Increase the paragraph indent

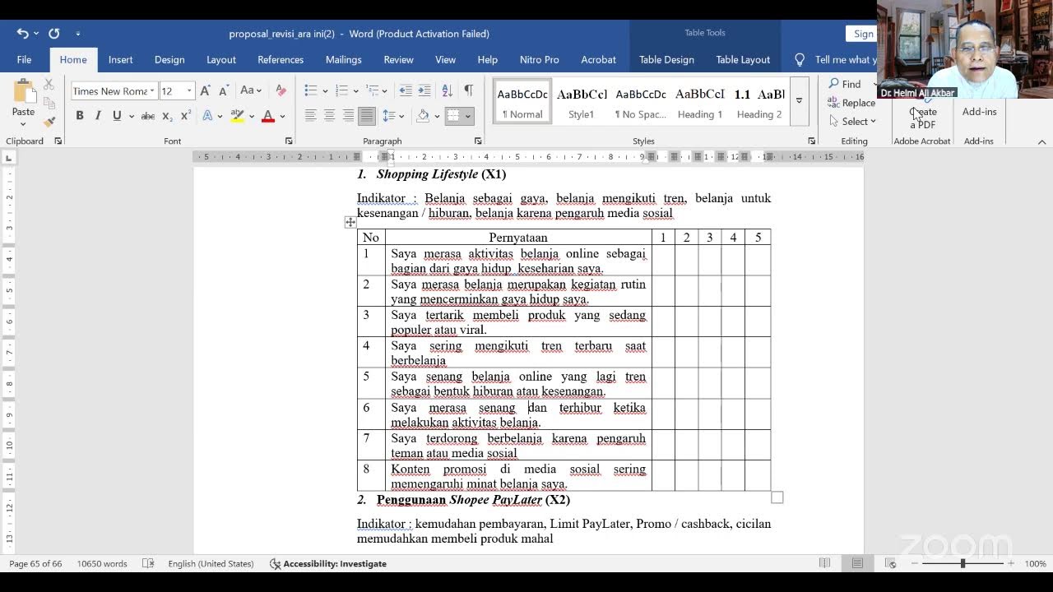point(424,90)
